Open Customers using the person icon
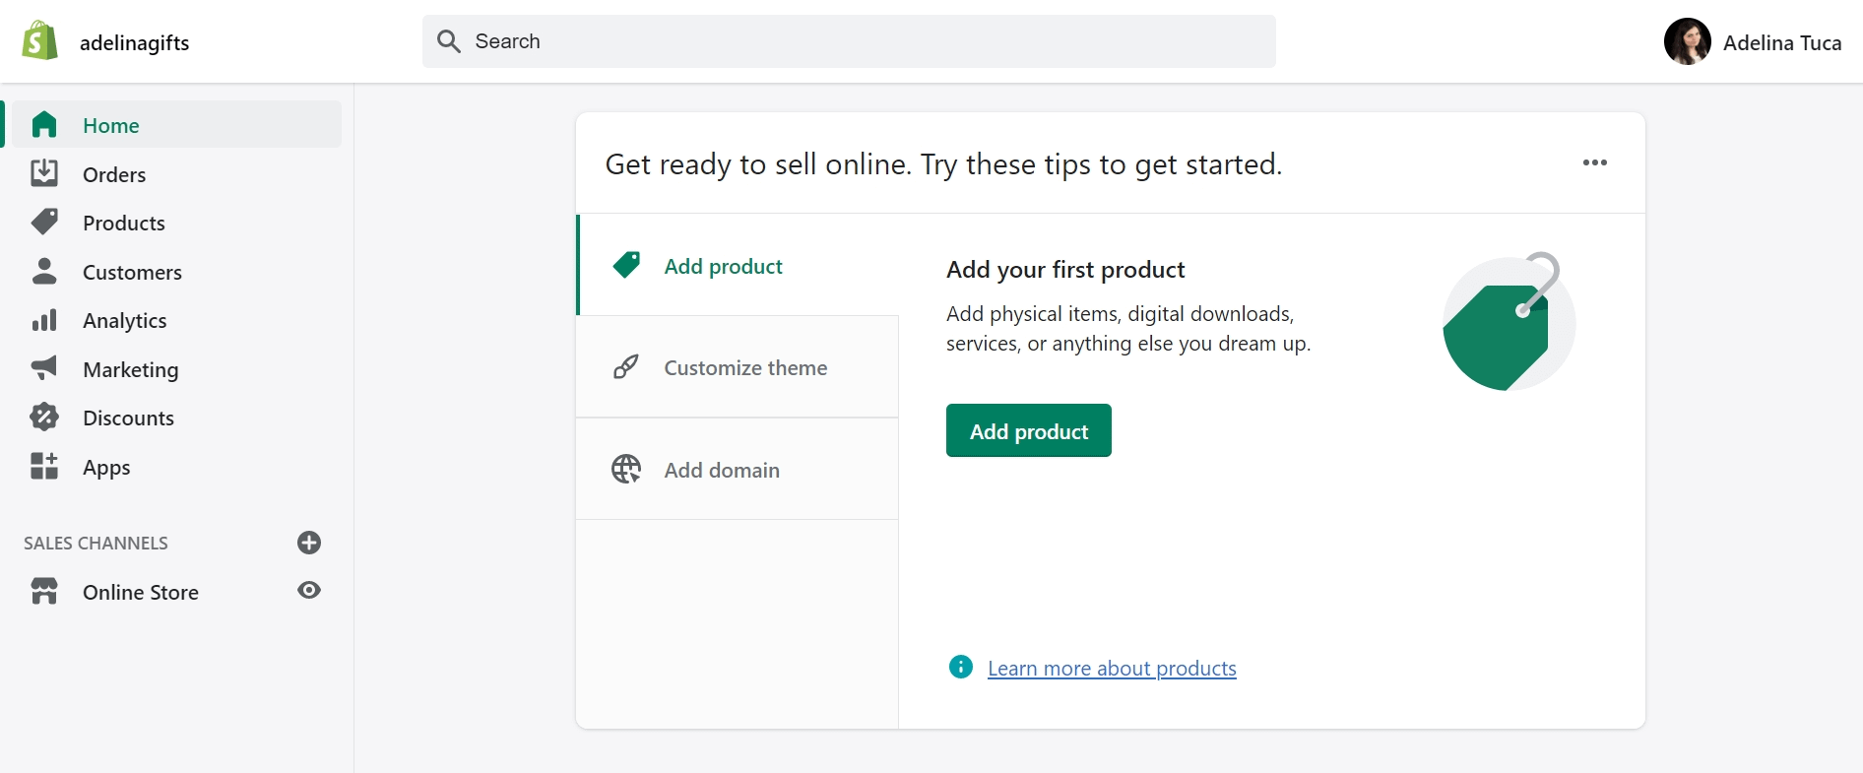Viewport: 1863px width, 773px height. point(44,272)
